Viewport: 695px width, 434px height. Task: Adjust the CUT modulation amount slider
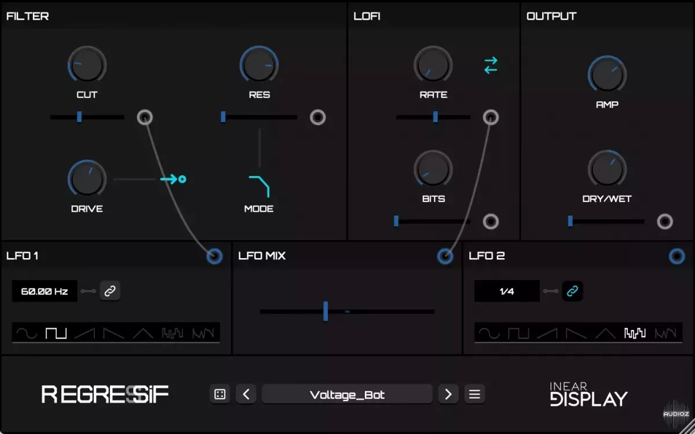tap(87, 117)
